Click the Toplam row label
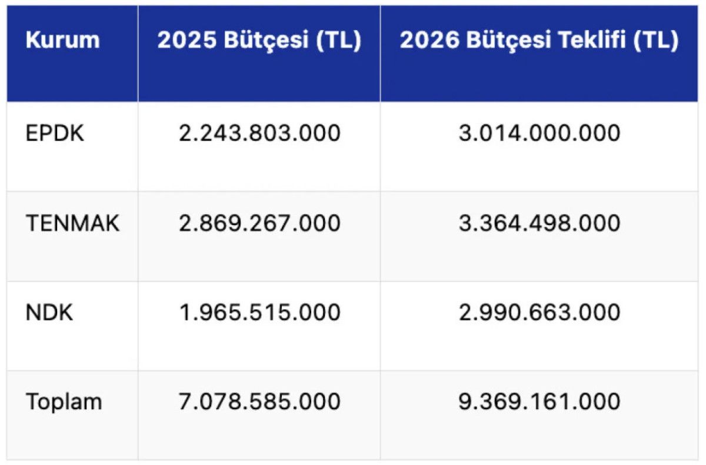Image resolution: width=706 pixels, height=465 pixels. click(x=64, y=402)
